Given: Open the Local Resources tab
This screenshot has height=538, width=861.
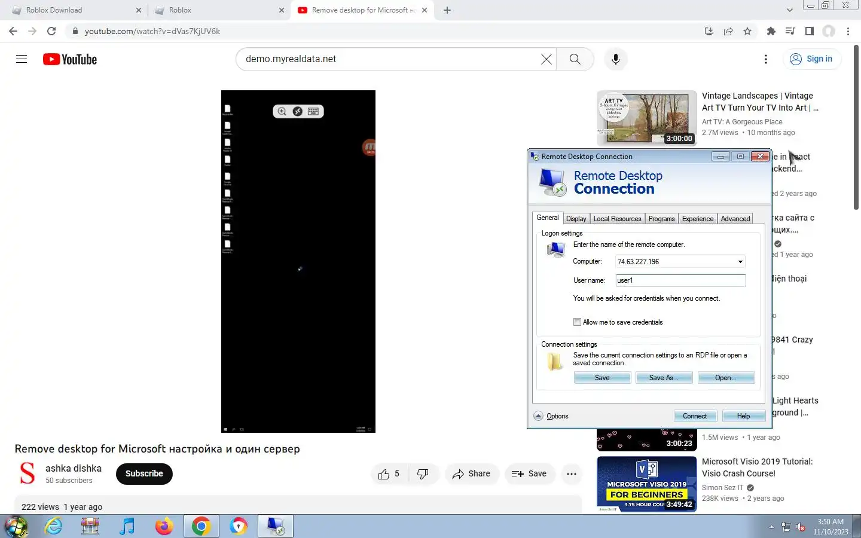Looking at the screenshot, I should 617,219.
